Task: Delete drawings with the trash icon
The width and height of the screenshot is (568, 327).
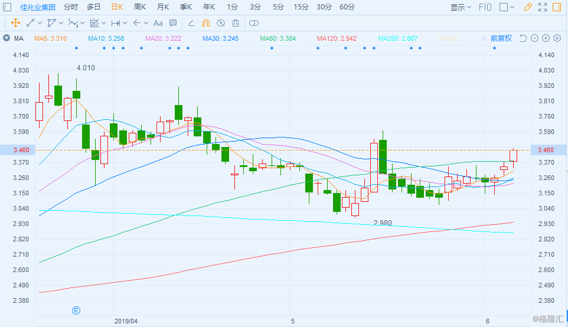Action: (236, 23)
